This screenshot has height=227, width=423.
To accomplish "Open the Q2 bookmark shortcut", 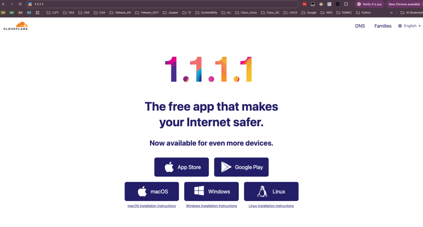I will (x=29, y=13).
